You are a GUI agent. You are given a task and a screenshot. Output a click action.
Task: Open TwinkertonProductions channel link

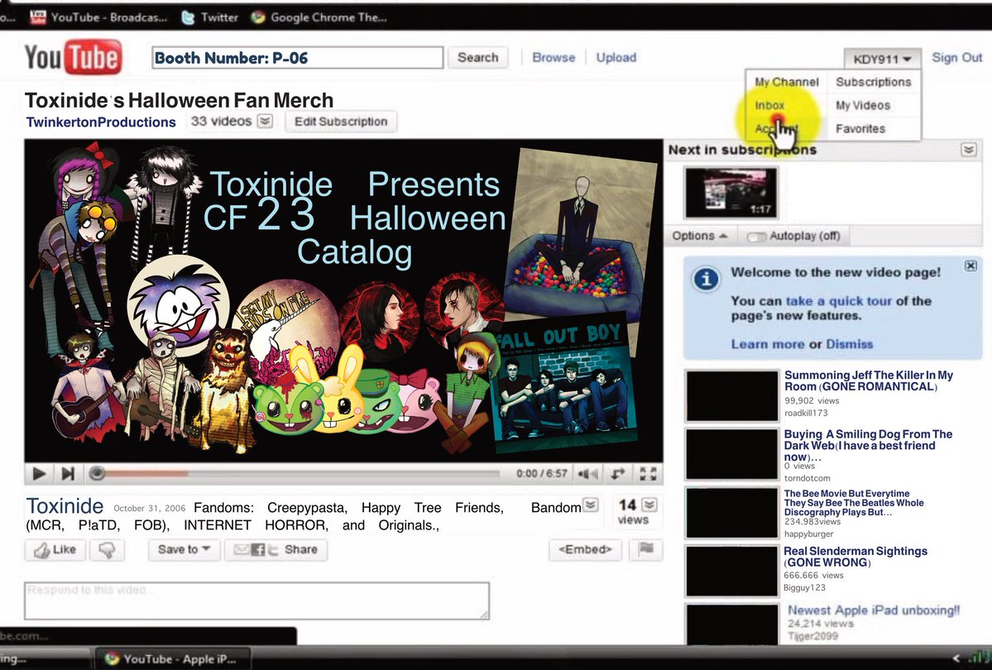coord(101,122)
